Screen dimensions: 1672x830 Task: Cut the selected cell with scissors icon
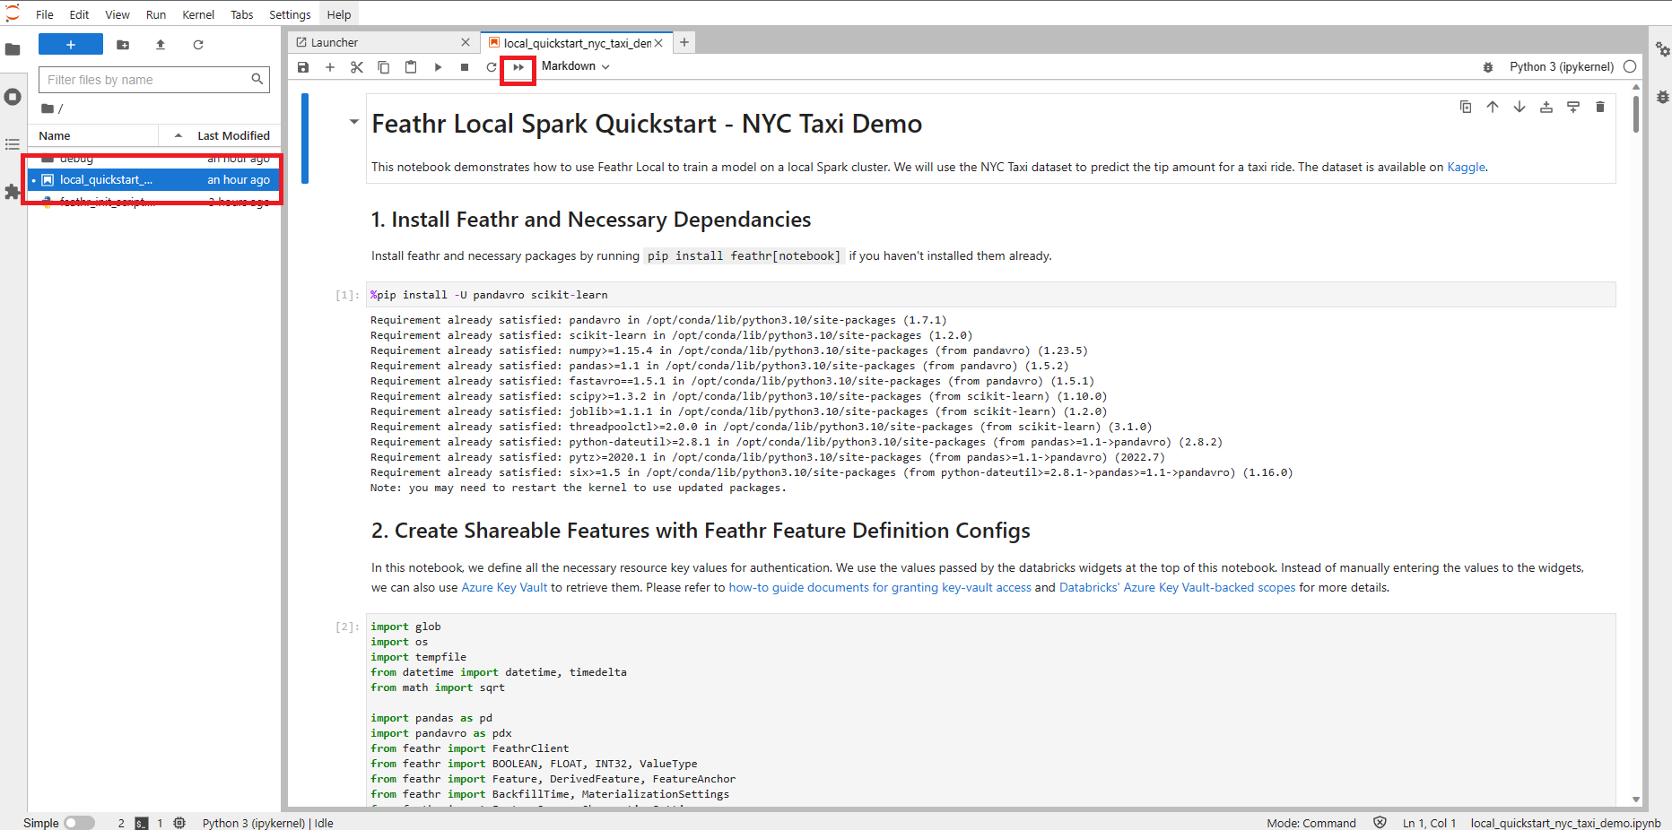pyautogui.click(x=357, y=67)
